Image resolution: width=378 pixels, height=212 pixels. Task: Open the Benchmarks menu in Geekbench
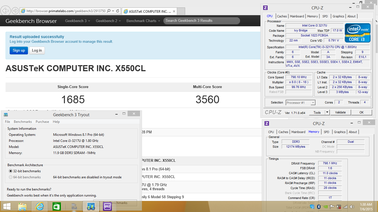tap(23, 122)
